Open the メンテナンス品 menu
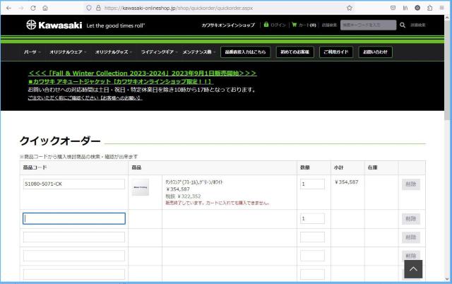This screenshot has width=452, height=284. pyautogui.click(x=201, y=52)
